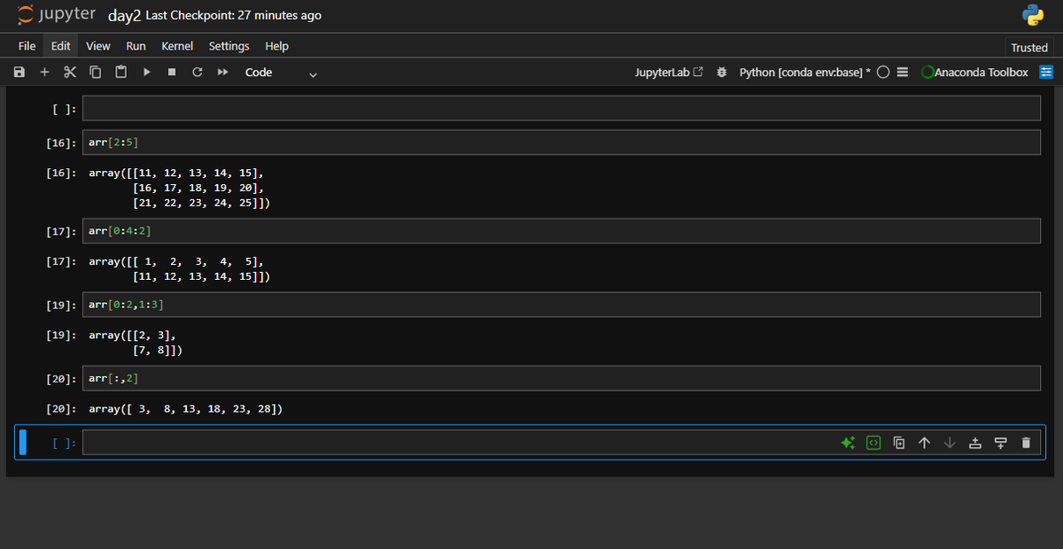This screenshot has width=1063, height=549.
Task: Save the notebook with the save icon
Action: coord(19,73)
